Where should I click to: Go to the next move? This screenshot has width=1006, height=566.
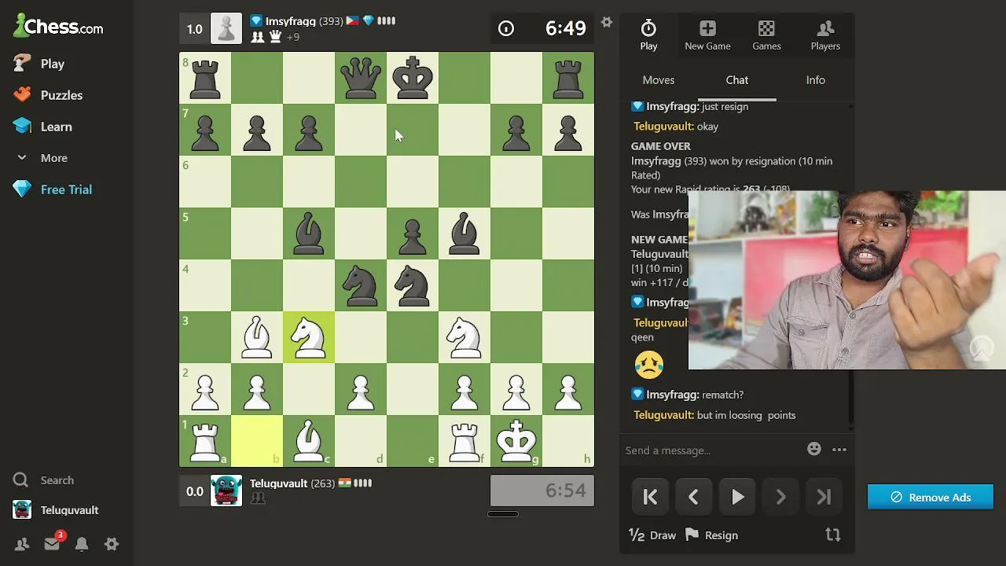[780, 497]
